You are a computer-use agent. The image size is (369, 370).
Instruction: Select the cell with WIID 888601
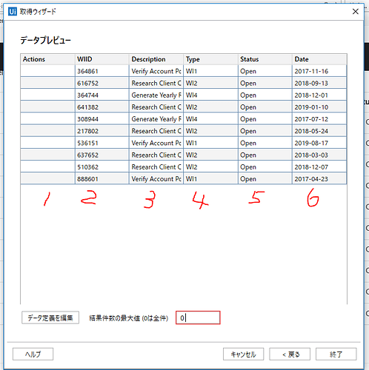pos(102,179)
